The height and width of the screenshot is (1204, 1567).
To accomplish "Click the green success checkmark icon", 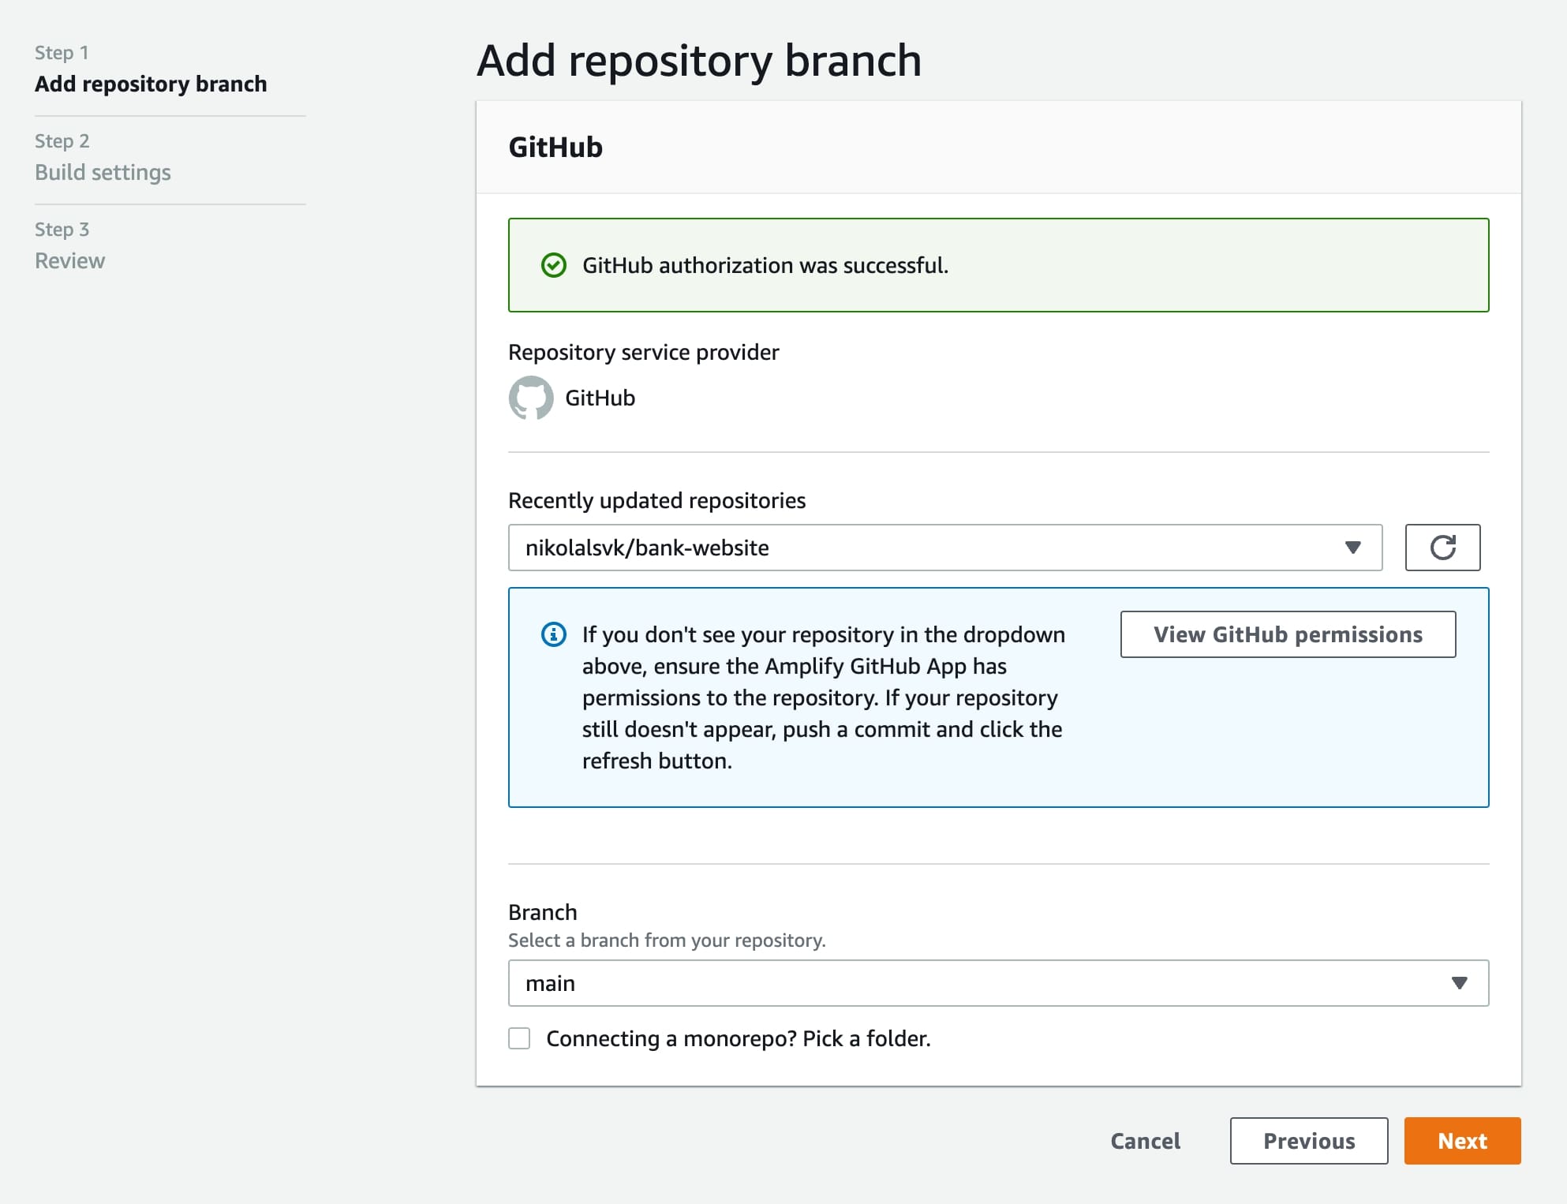I will (x=554, y=265).
